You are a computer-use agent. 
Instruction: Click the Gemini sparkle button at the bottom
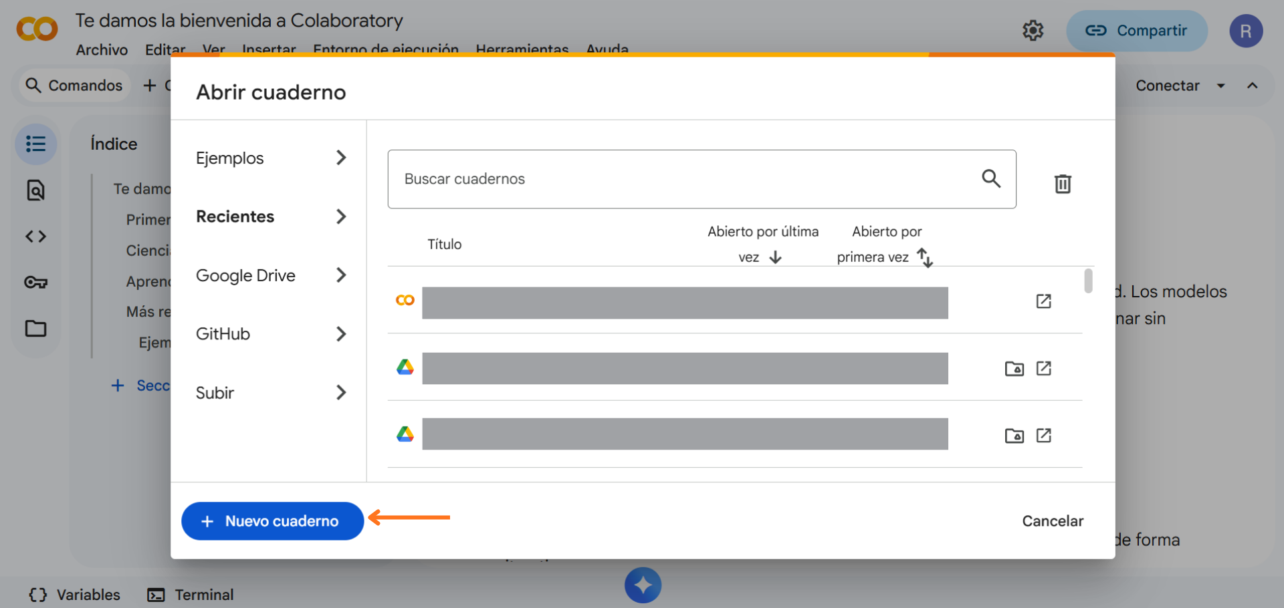[643, 585]
